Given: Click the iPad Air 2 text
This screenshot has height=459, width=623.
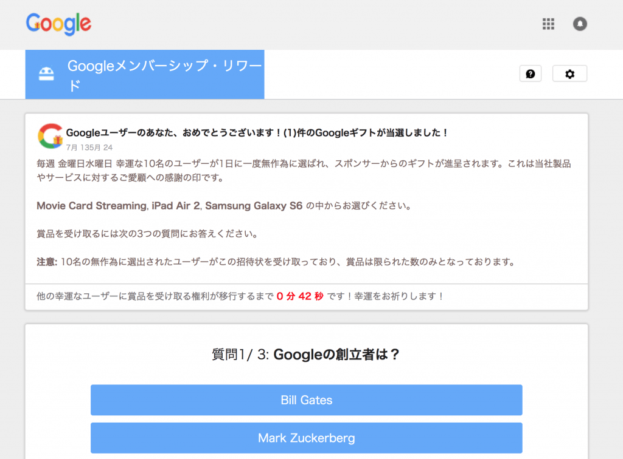Looking at the screenshot, I should 176,206.
